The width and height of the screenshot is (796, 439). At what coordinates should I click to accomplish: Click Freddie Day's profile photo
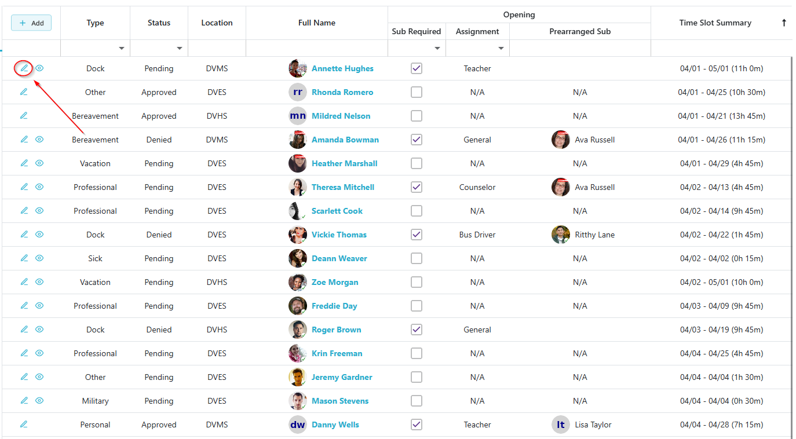click(x=298, y=306)
